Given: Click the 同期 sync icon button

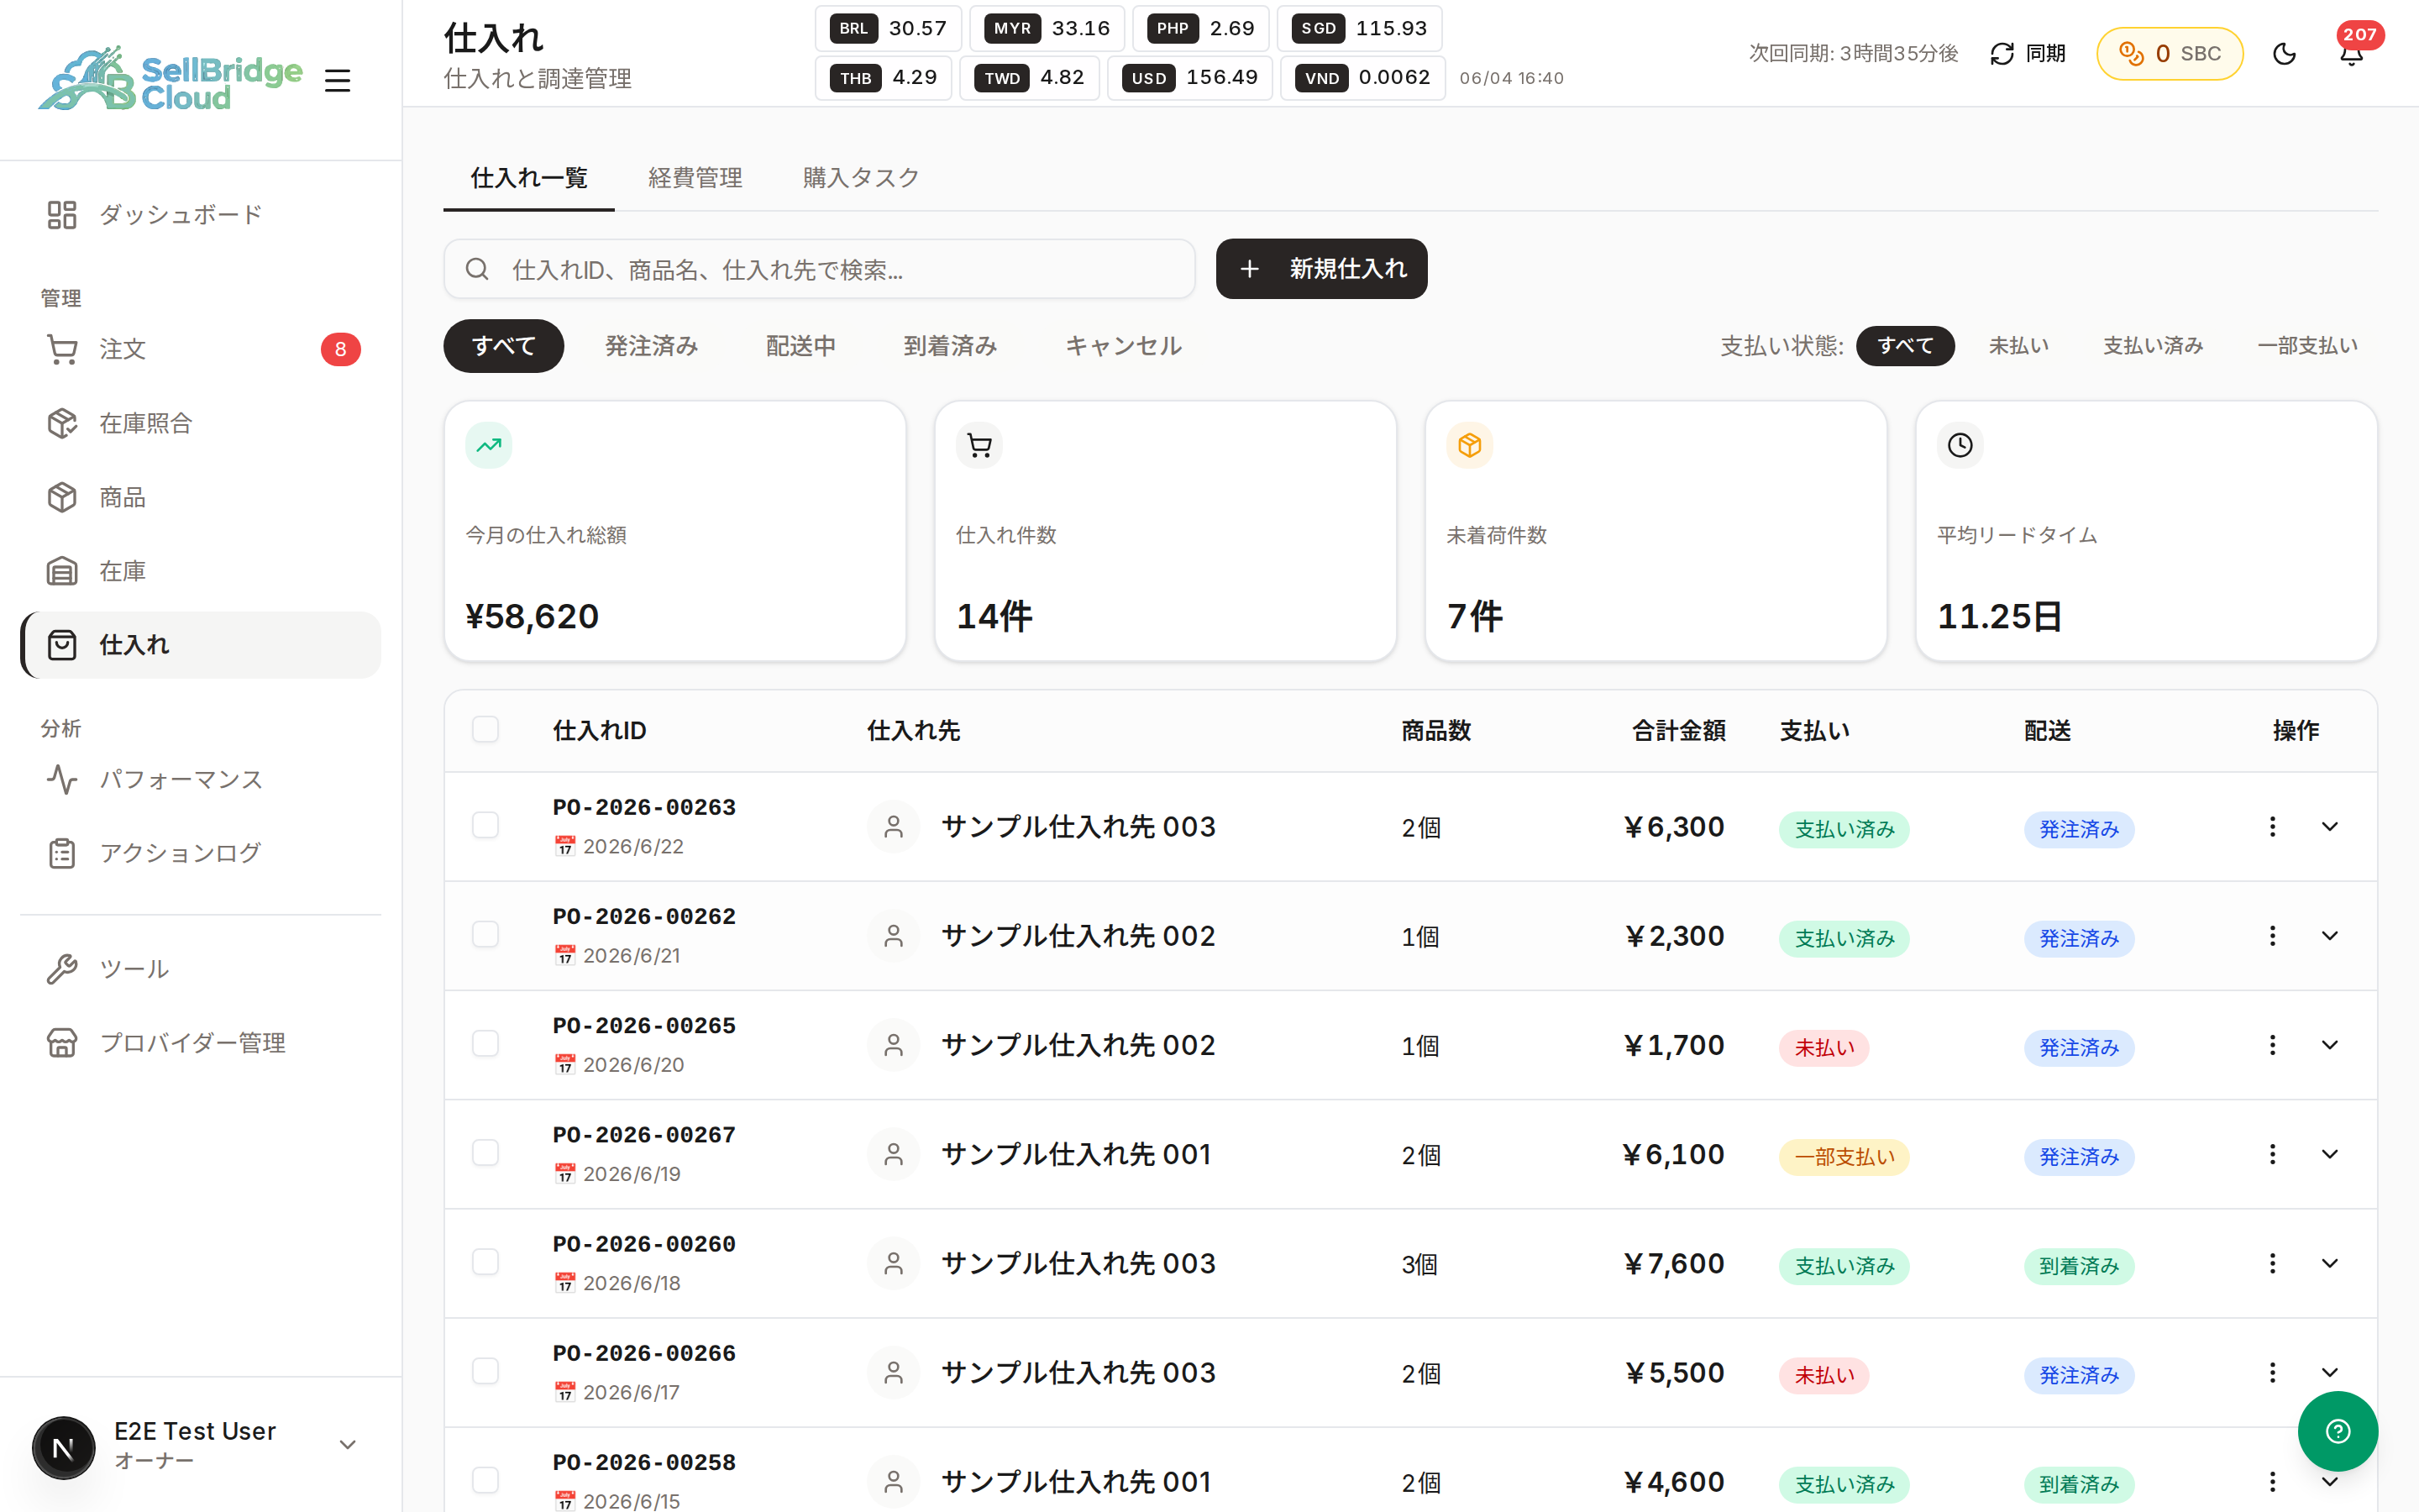Looking at the screenshot, I should point(2027,53).
